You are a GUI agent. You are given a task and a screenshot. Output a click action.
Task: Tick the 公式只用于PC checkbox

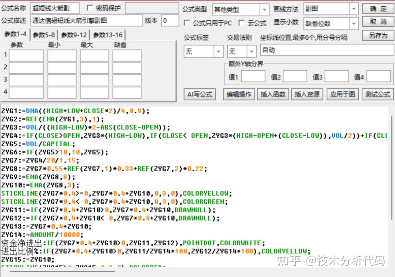click(187, 23)
